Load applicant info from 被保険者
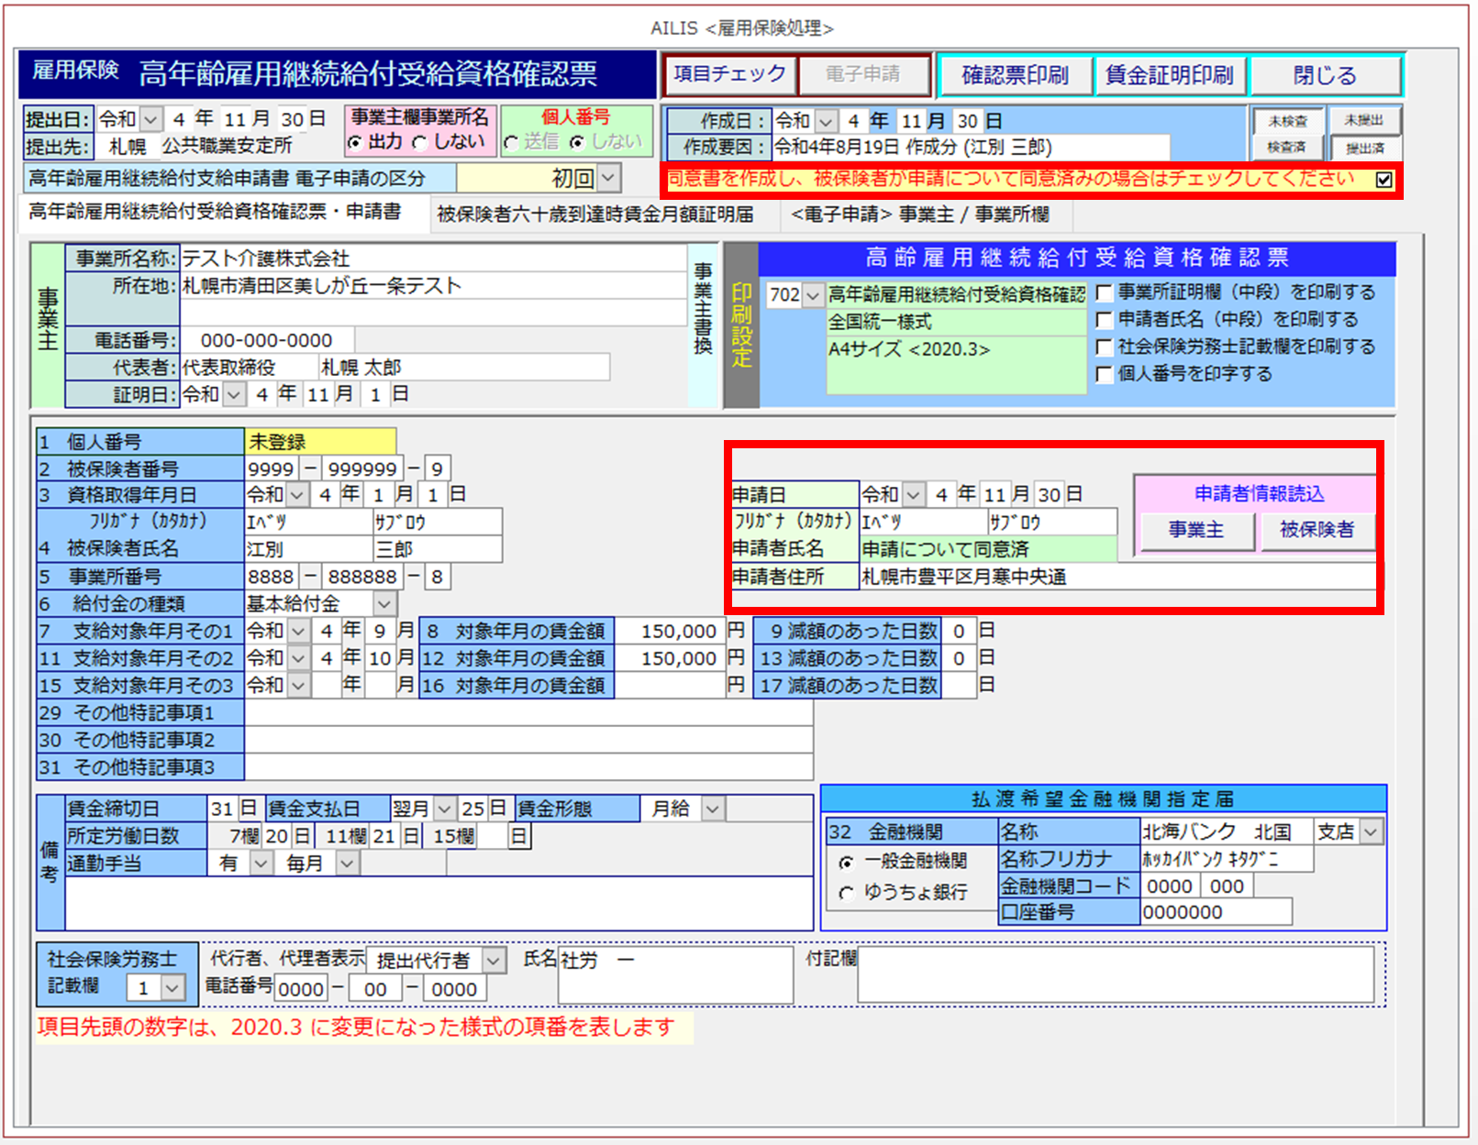Viewport: 1478px width, 1145px height. point(1317,530)
